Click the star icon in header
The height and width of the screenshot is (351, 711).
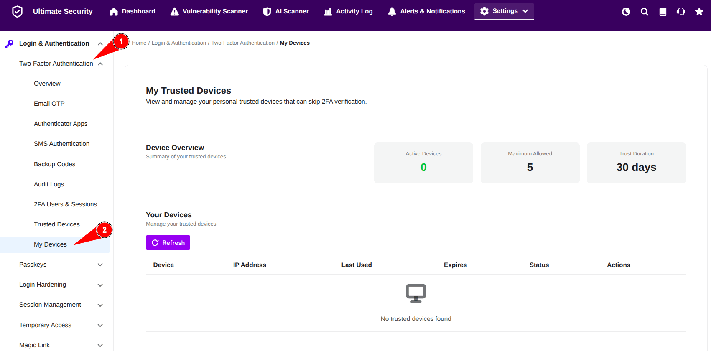pos(699,12)
